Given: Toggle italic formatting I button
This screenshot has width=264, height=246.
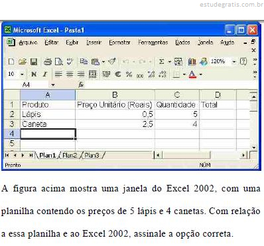Looking at the screenshot, I should (x=45, y=74).
